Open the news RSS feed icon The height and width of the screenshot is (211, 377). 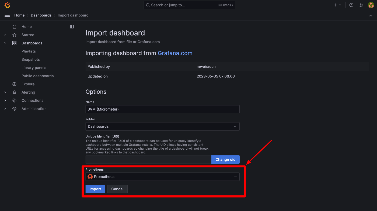coord(361,5)
